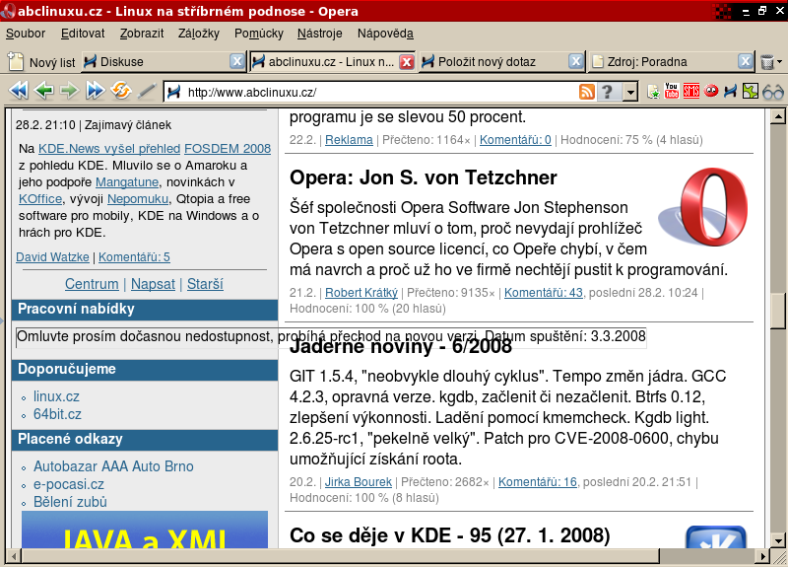
Task: Click the red face toolbar icon
Action: point(711,91)
